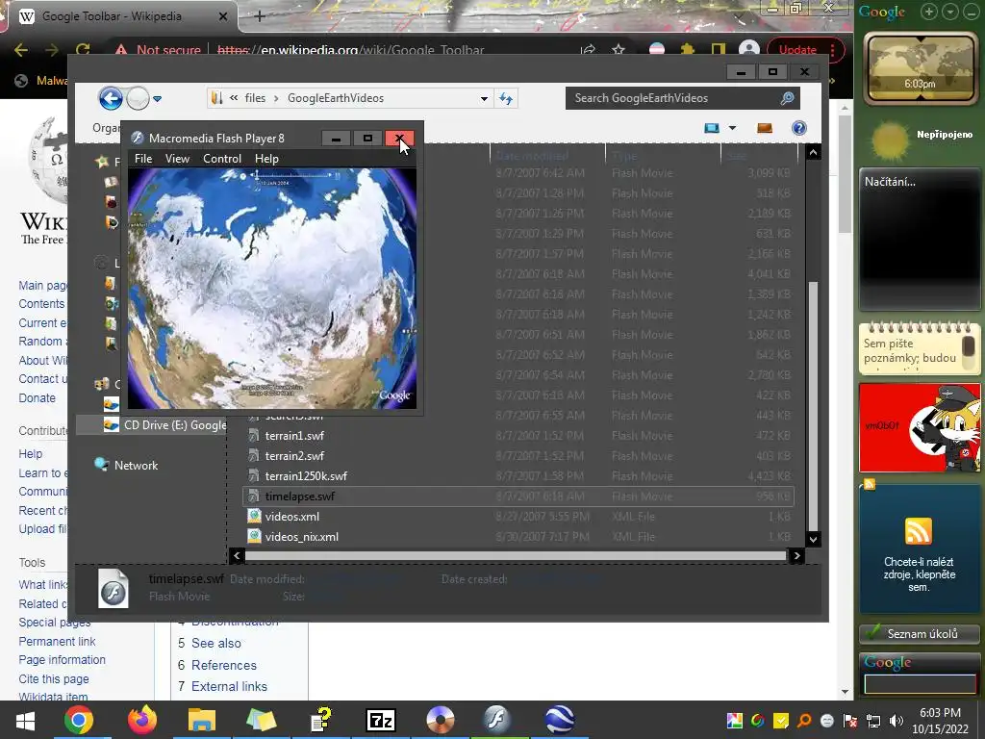Open 7-Zip from the taskbar
985x739 pixels.
(381, 720)
